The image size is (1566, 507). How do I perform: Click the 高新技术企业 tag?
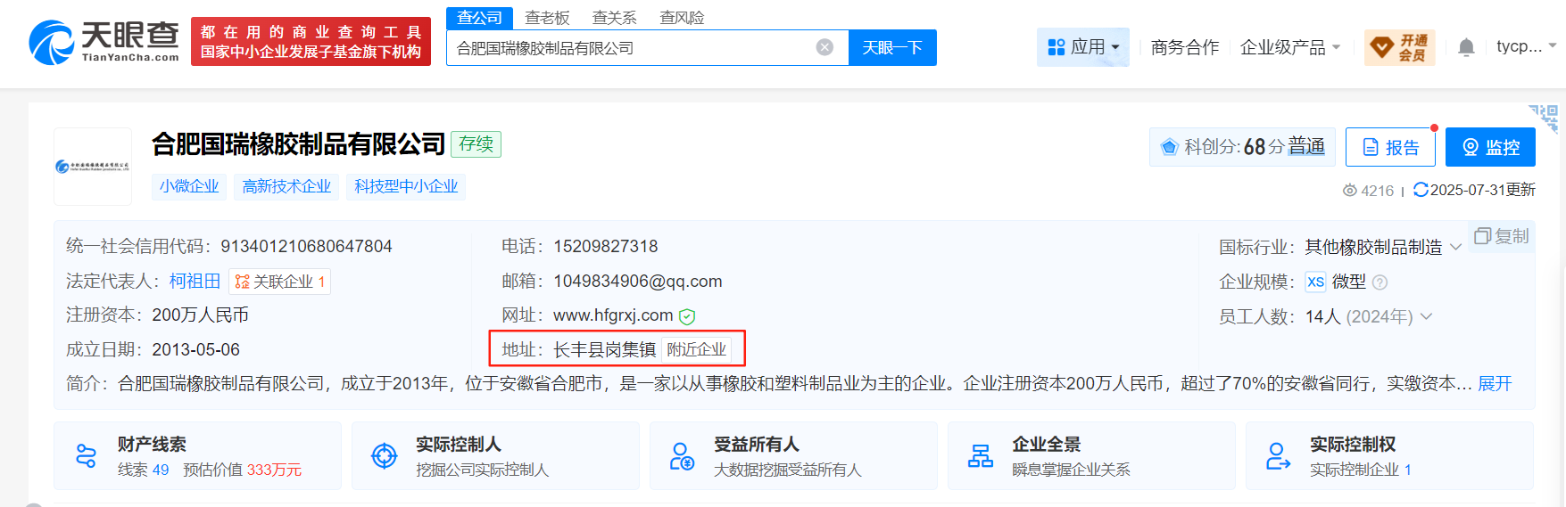286,186
